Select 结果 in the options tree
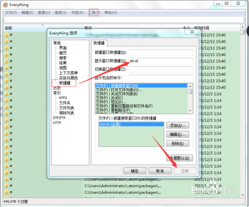Image resolution: width=249 pixels, height=207 pixels. coord(63,63)
